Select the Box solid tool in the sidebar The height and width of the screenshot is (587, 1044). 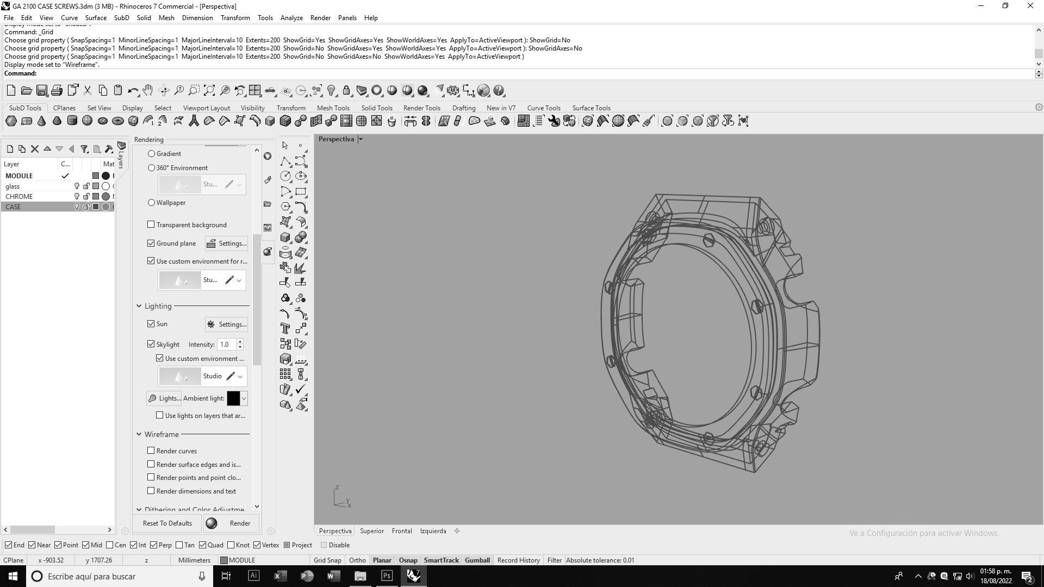[285, 238]
